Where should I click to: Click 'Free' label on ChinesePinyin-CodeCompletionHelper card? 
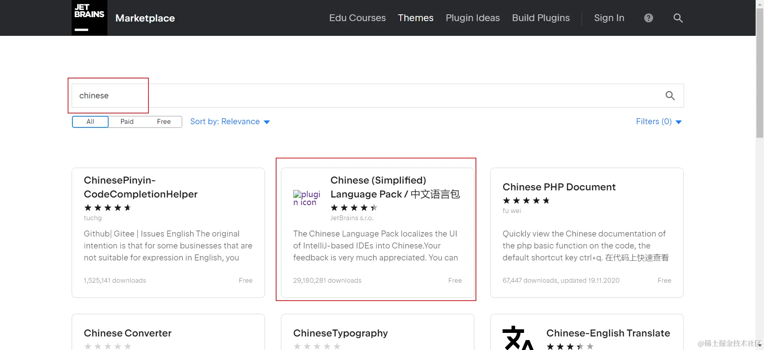click(x=246, y=280)
